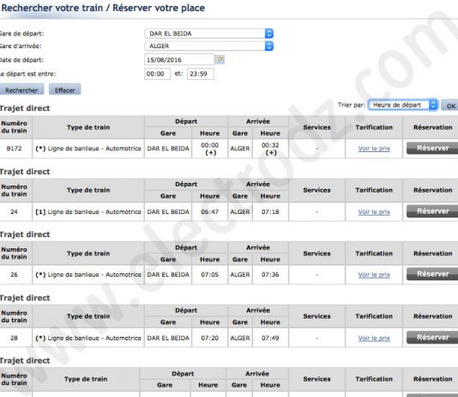Click the 23:59 end time field
Image resolution: width=458 pixels, height=397 pixels.
click(201, 74)
